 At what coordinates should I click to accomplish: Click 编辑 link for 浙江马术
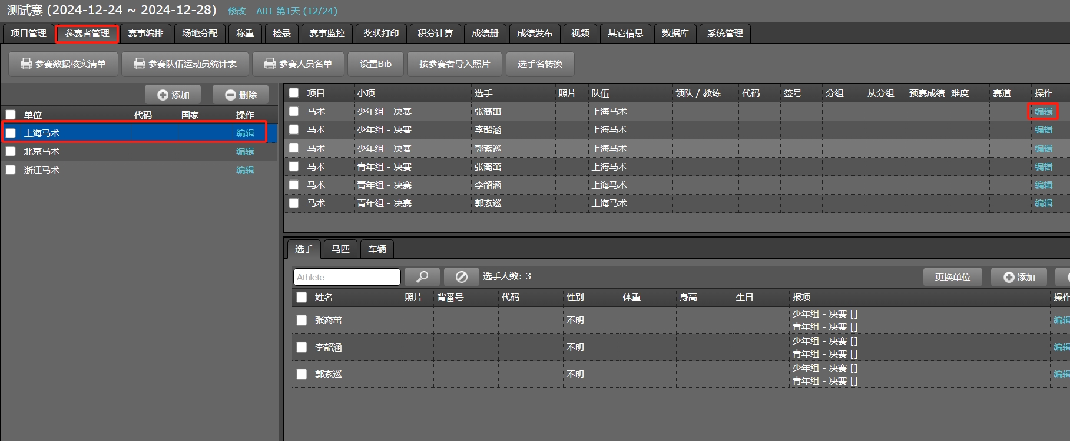(x=245, y=170)
